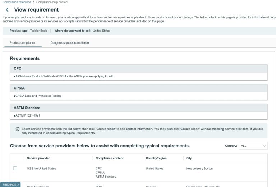Image resolution: width=276 pixels, height=187 pixels.
Task: Open the Country filter dropdown
Action: (253, 146)
